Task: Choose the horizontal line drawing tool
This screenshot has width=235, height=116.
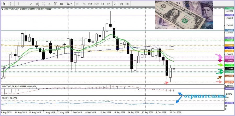Action: [x=25, y=4]
